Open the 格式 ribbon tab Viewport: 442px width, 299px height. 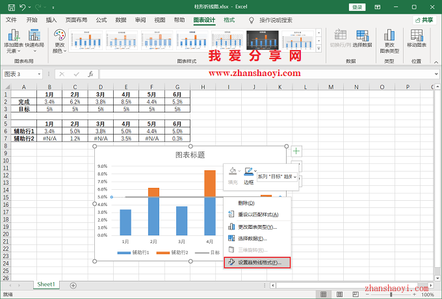[x=229, y=20]
